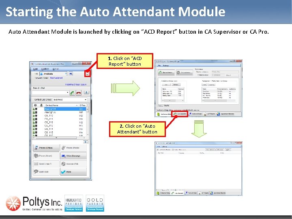Click the Send E-mail 1 button
Screen dimensions: 292x219
[x=46, y=164]
